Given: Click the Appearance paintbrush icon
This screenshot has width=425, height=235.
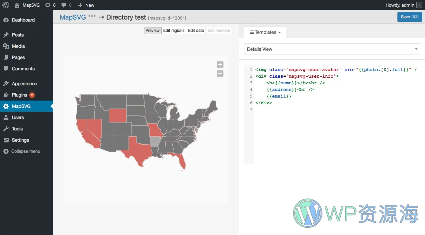Looking at the screenshot, I should coord(6,84).
